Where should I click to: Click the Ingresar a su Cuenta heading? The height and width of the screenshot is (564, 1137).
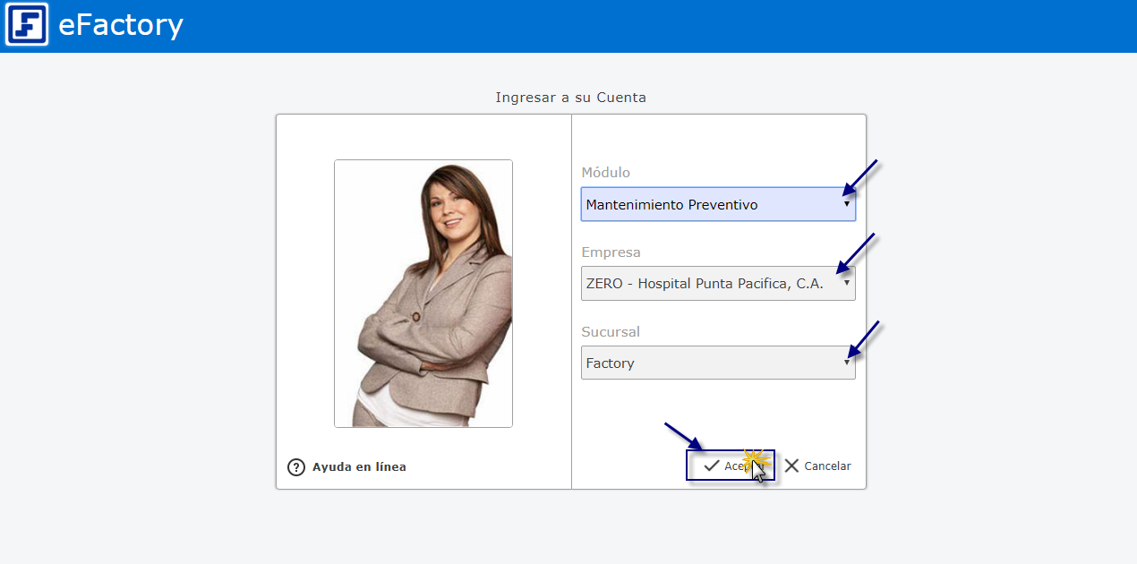[x=570, y=98]
